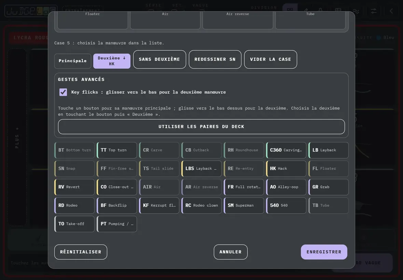Click the SANS DEUXIÈME button
Screen dimensions: 403x280
tap(159, 59)
